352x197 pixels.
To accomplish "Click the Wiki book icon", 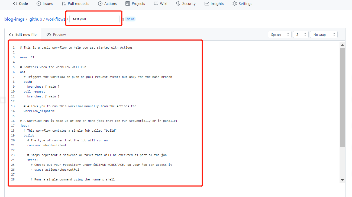I will coord(156,4).
